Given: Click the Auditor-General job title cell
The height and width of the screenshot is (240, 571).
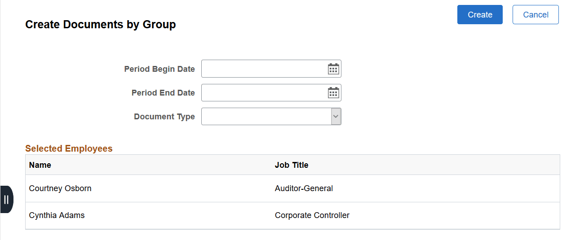Looking at the screenshot, I should 304,188.
